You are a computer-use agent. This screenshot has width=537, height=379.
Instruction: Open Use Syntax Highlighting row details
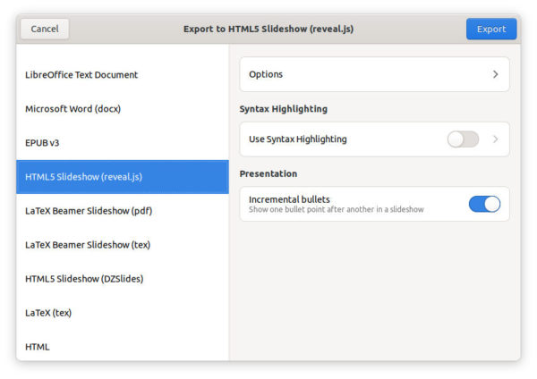click(375, 139)
